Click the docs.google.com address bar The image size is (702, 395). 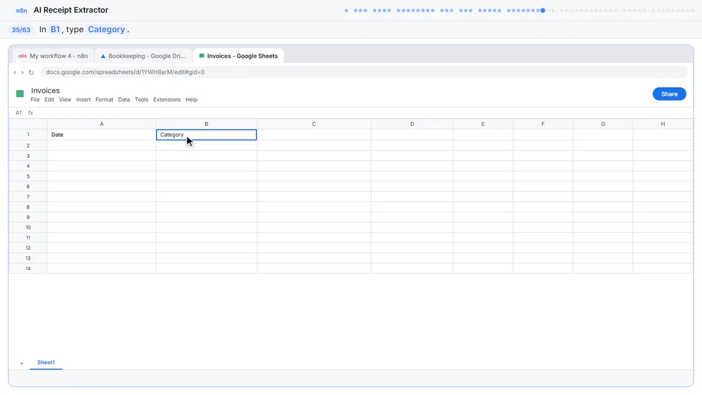point(364,72)
